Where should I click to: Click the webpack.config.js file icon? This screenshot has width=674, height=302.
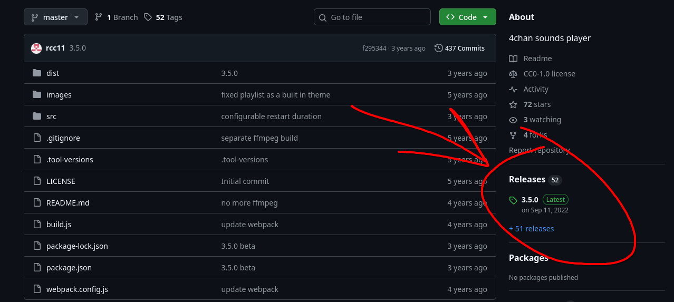(37, 289)
